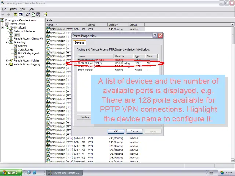Select WAN Miniport (PPTP) device row
The width and height of the screenshot is (235, 176).
point(117,63)
